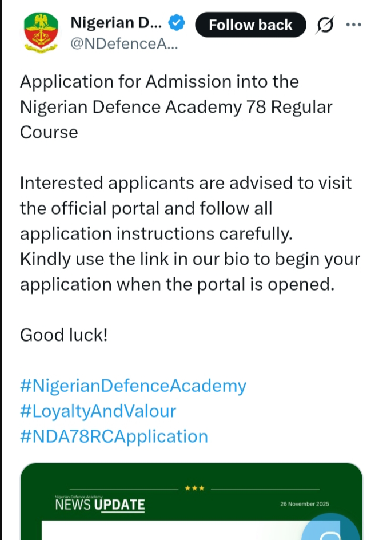
Task: Click small 'Nigerian Defence Academy' label in image
Action: 74,498
